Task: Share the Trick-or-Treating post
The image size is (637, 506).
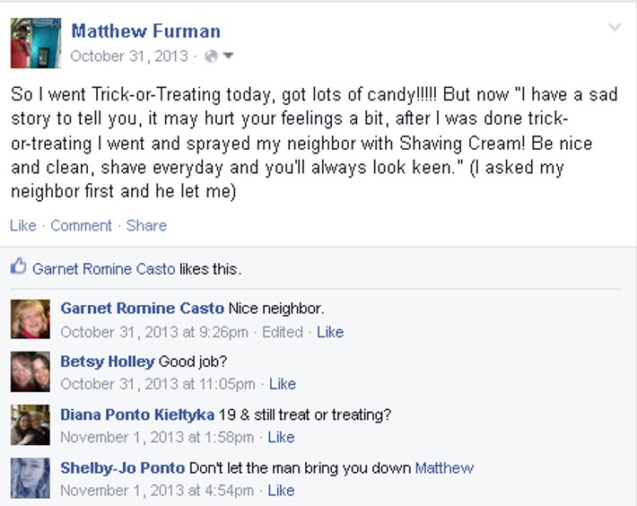Action: pos(146,226)
